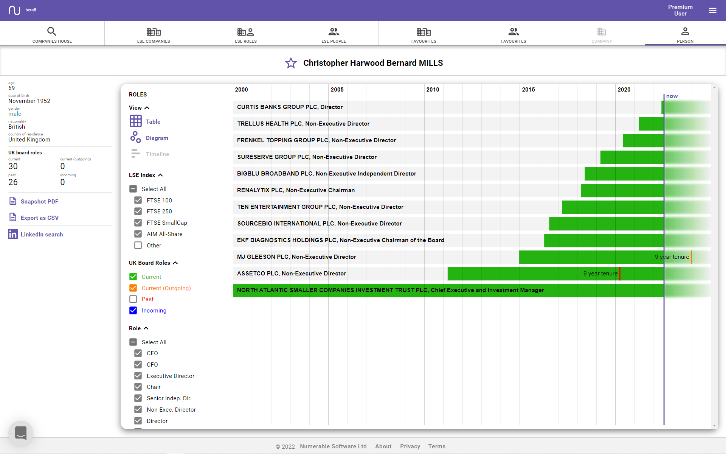The height and width of the screenshot is (454, 726).
Task: Click the Export as CSV file icon
Action: [13, 218]
